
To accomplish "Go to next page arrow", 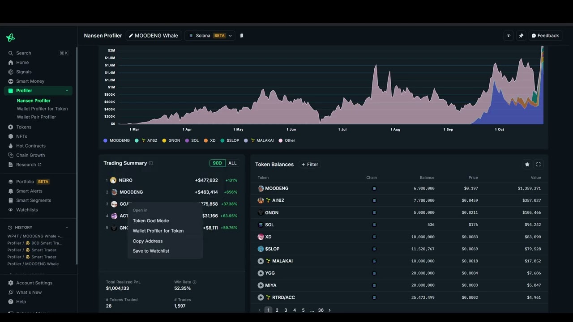I will [x=330, y=310].
